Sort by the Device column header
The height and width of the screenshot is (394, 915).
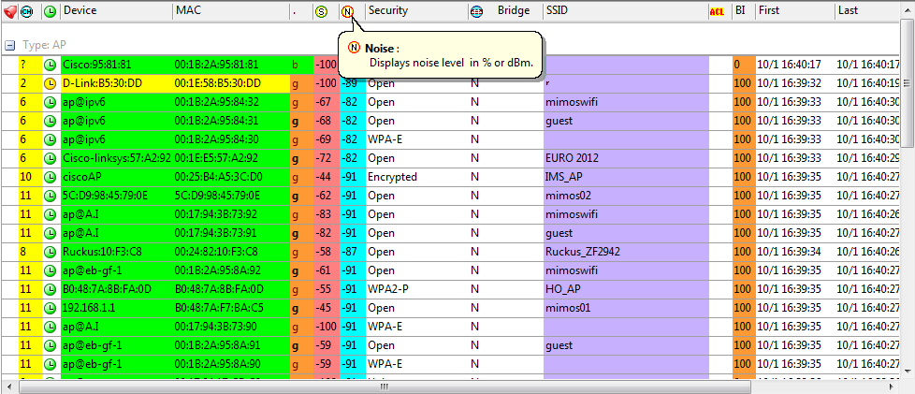tap(116, 10)
